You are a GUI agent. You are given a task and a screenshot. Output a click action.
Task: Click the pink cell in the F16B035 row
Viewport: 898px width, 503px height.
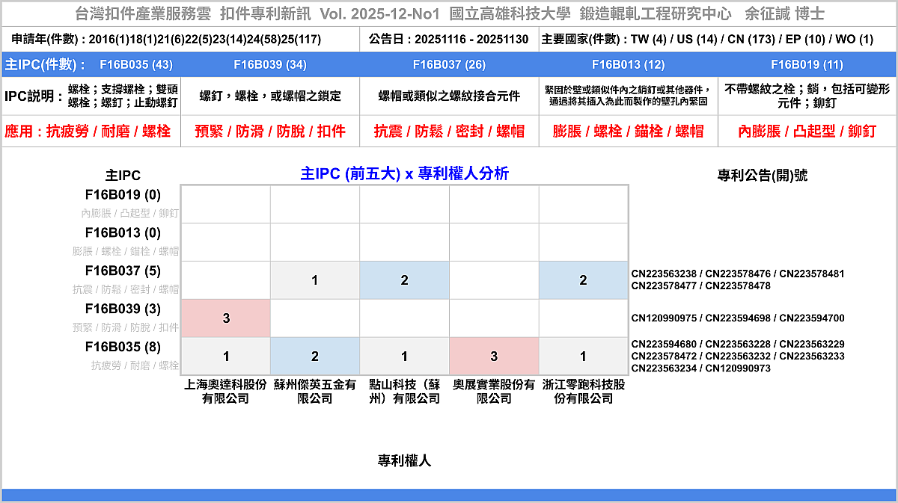click(x=494, y=357)
